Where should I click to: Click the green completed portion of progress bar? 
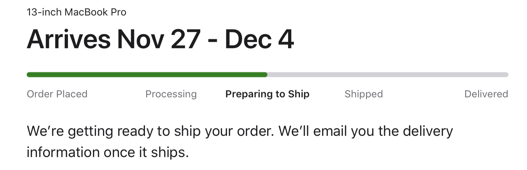pyautogui.click(x=145, y=75)
